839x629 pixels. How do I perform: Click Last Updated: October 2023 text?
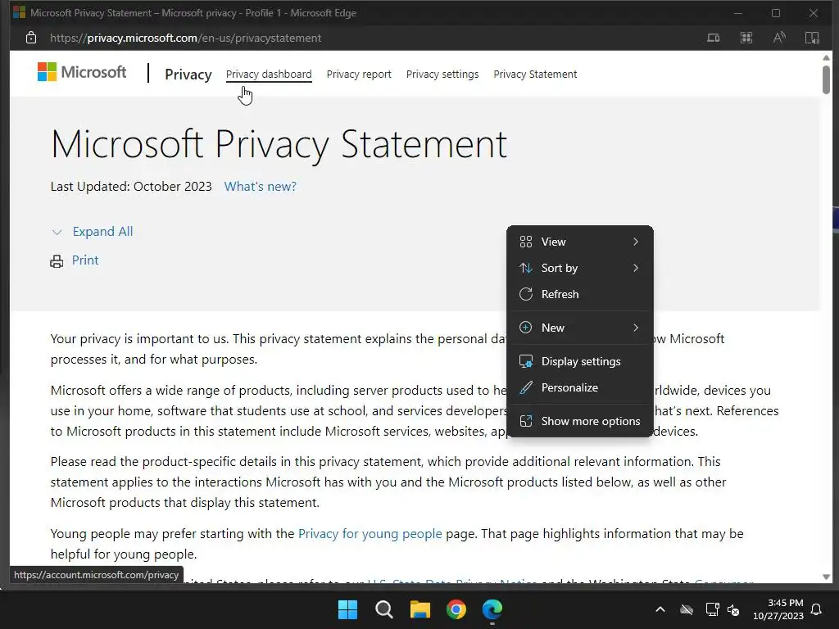pyautogui.click(x=131, y=187)
